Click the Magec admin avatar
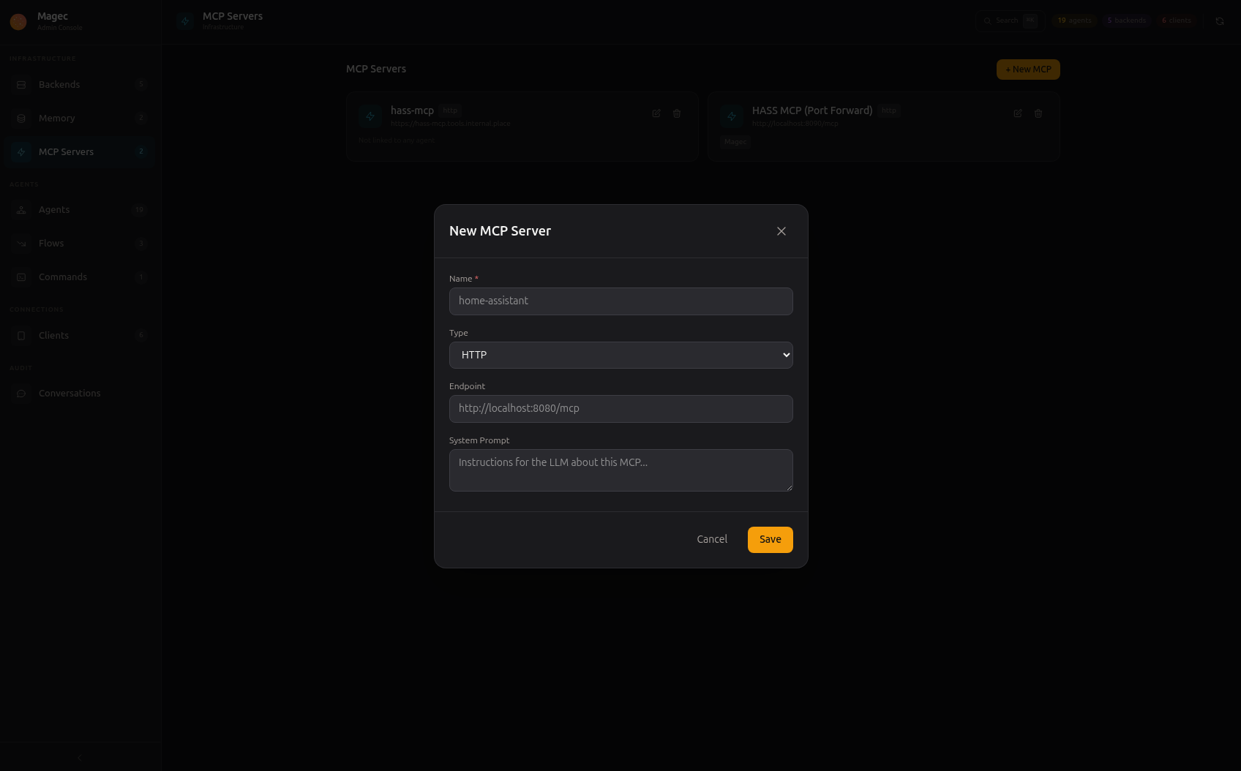Image resolution: width=1241 pixels, height=771 pixels. pyautogui.click(x=18, y=22)
